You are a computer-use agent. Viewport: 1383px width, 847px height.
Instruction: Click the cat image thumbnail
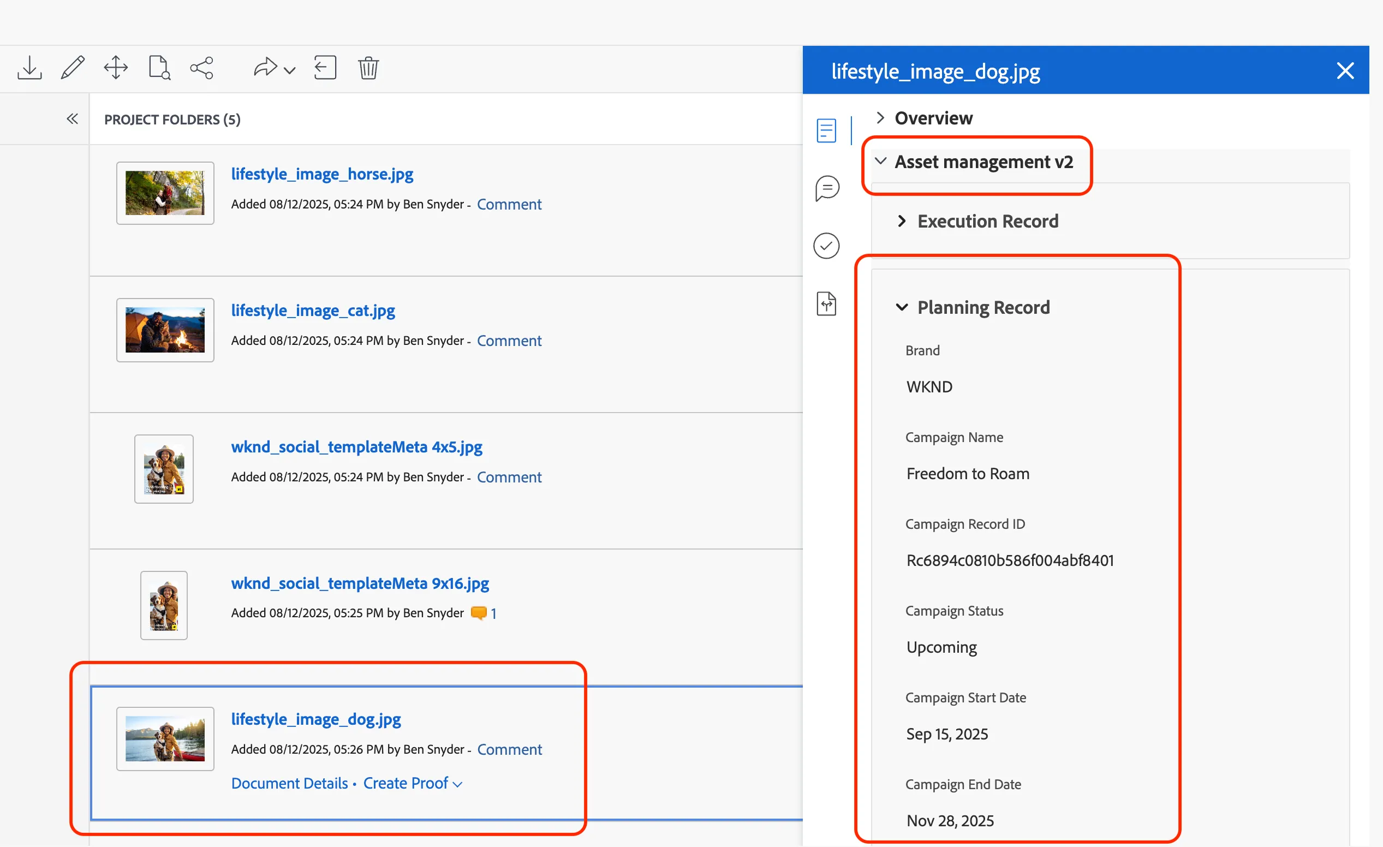(x=165, y=330)
